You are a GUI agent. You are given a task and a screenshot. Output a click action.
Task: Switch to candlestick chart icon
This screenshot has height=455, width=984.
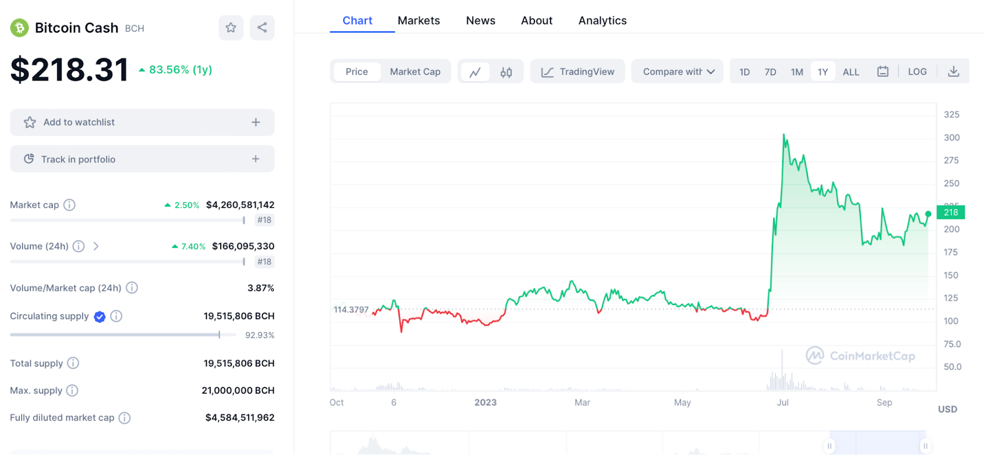click(506, 72)
